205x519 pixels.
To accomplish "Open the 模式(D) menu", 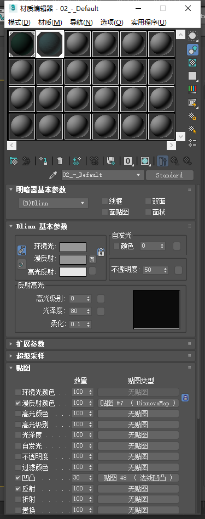I will [x=19, y=22].
